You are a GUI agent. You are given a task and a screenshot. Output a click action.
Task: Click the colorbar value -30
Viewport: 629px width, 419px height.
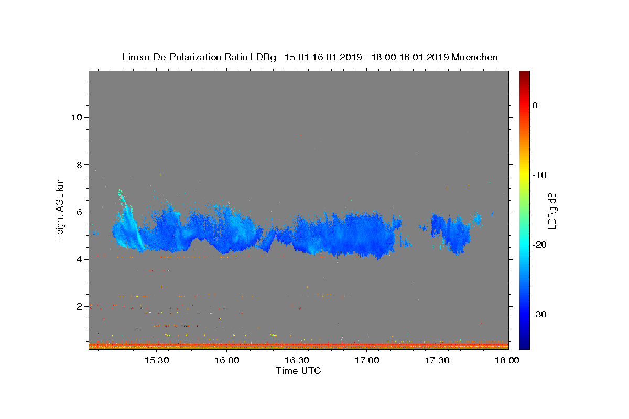540,314
